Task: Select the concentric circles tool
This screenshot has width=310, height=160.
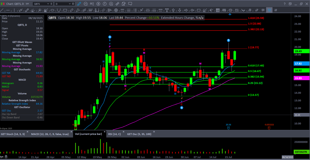Action: pos(116,10)
